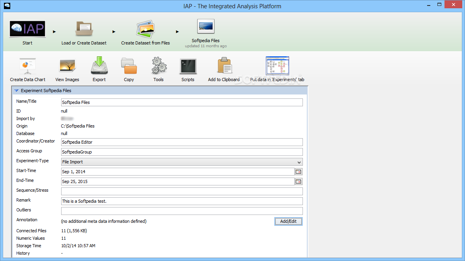465x261 pixels.
Task: Click Add to Clipboard icon
Action: 224,66
